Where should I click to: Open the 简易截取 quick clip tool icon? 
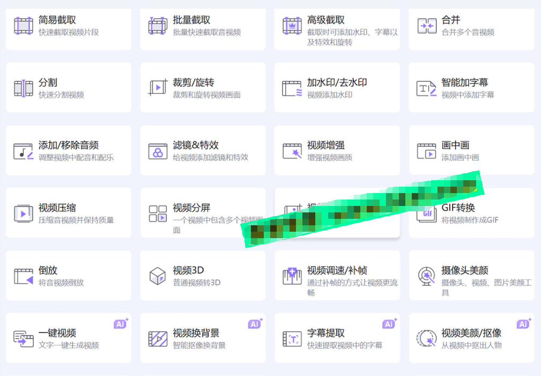pyautogui.click(x=24, y=26)
